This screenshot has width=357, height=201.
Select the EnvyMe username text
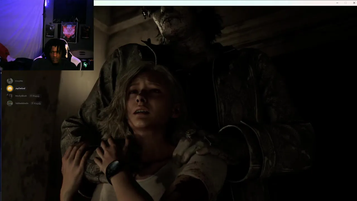[19, 81]
